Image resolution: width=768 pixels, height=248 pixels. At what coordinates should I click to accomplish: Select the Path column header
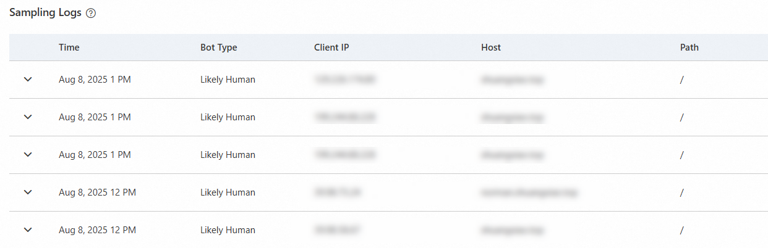689,48
